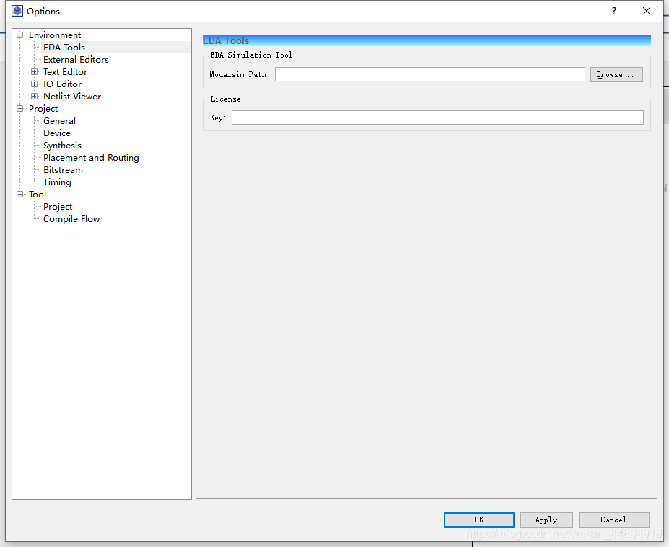Select EDA Tools in the tree
The width and height of the screenshot is (669, 547).
[x=64, y=48]
